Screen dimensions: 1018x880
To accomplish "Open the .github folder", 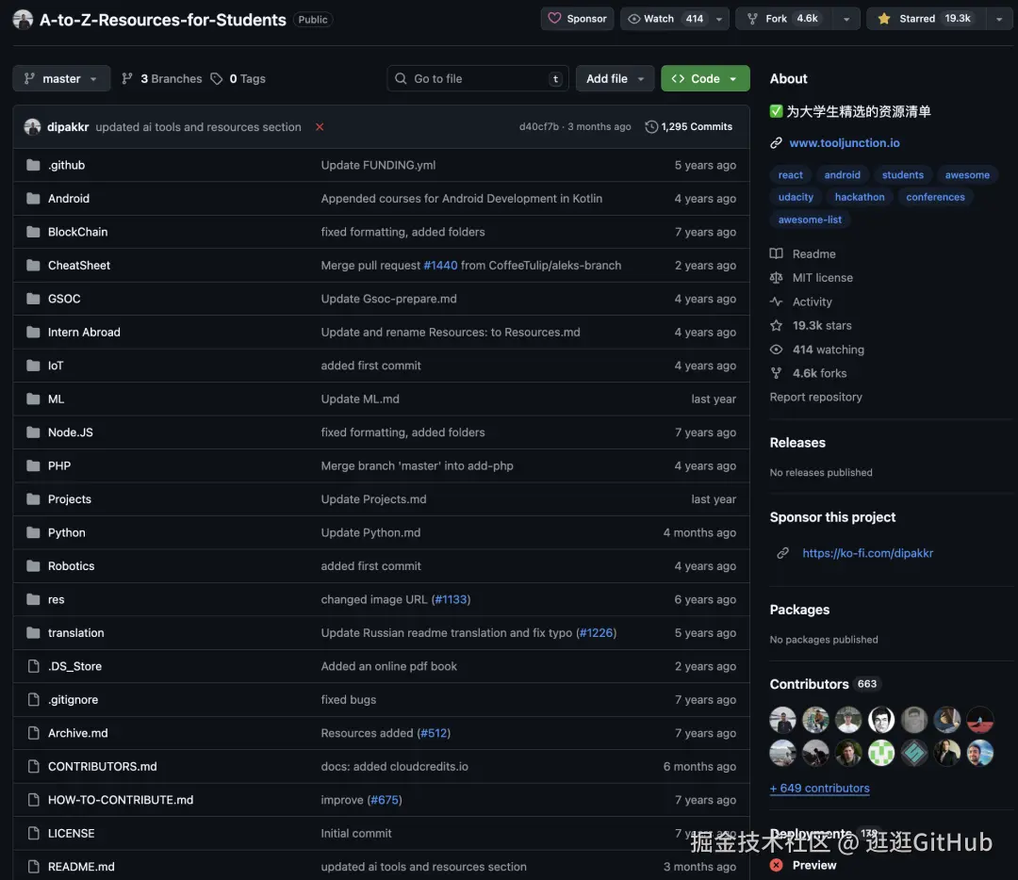I will (66, 165).
